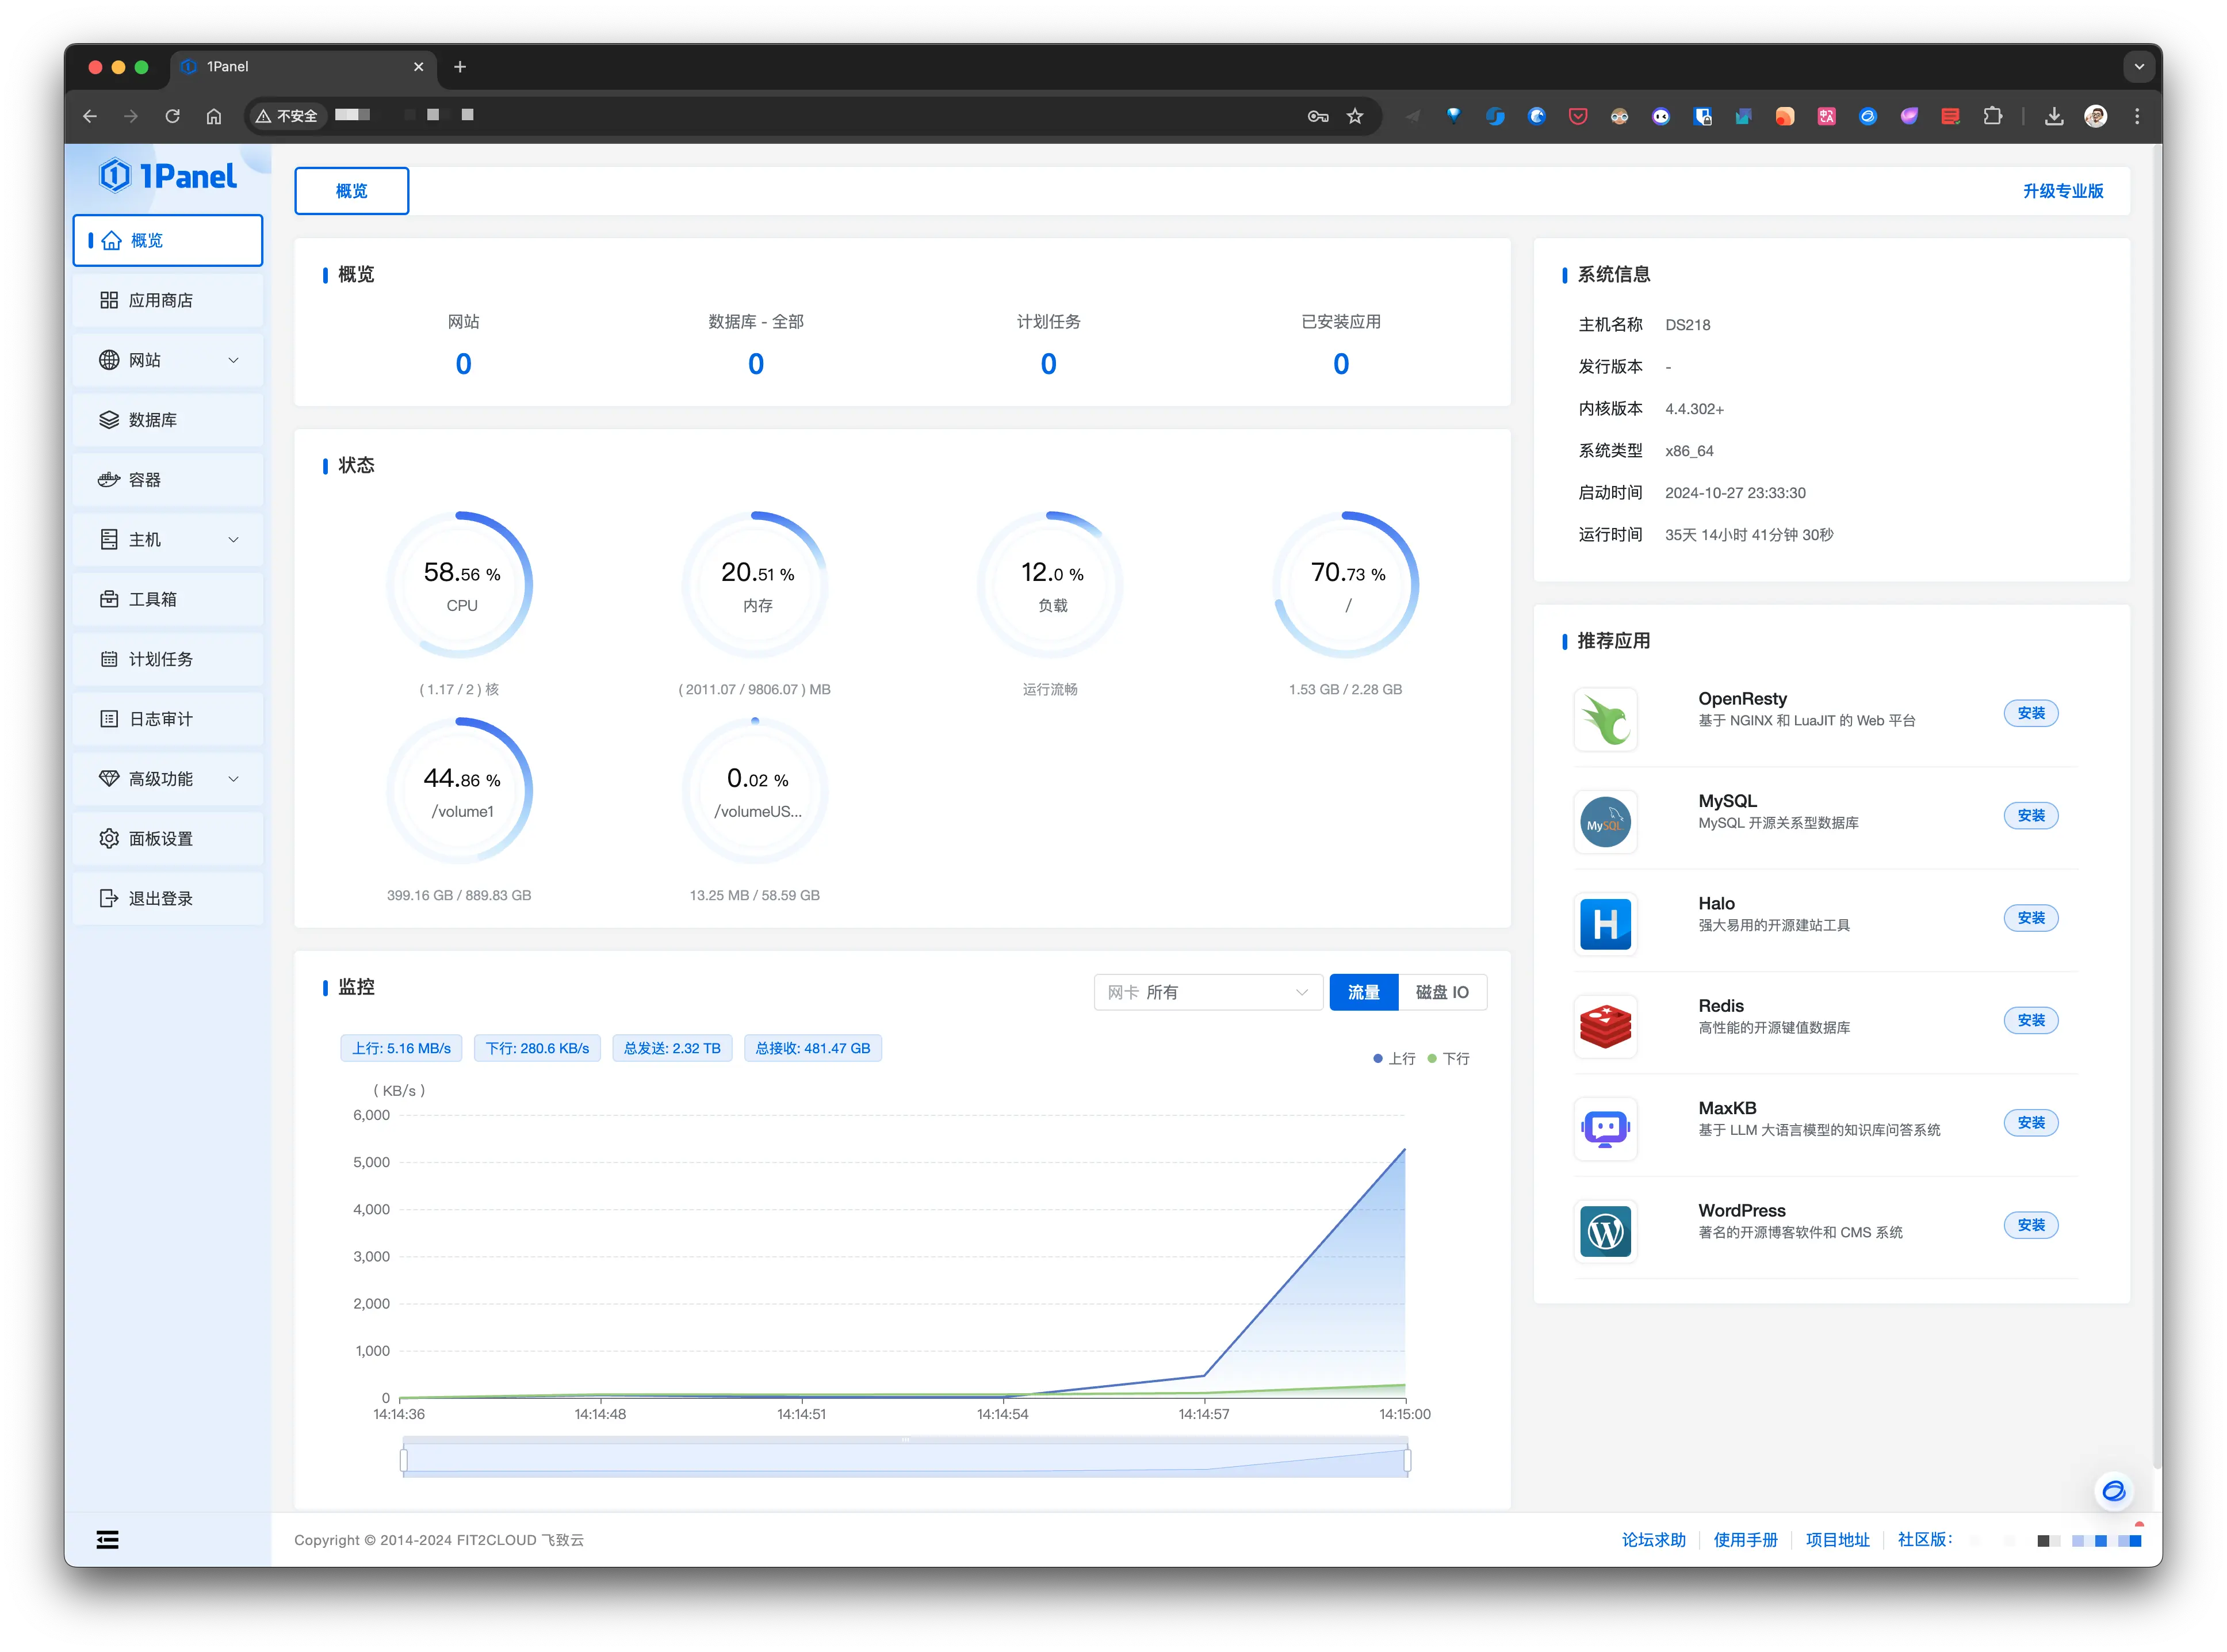Click the Redis app icon
Image resolution: width=2227 pixels, height=1652 pixels.
coord(1605,1026)
